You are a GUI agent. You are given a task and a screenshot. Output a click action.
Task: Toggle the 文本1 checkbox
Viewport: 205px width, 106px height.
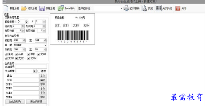click(x=38, y=54)
